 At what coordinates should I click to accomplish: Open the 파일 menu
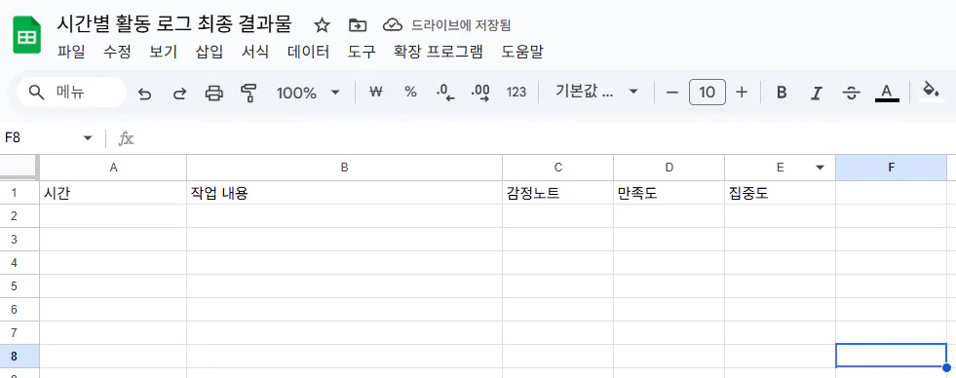coord(71,52)
